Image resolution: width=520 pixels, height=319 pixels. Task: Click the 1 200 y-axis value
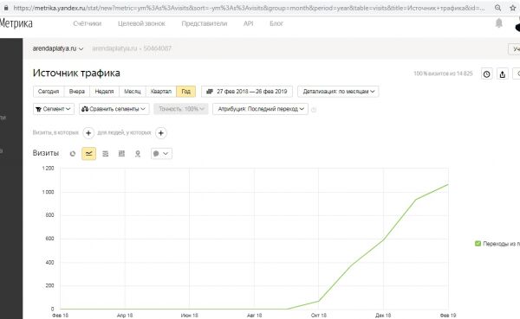pos(48,168)
